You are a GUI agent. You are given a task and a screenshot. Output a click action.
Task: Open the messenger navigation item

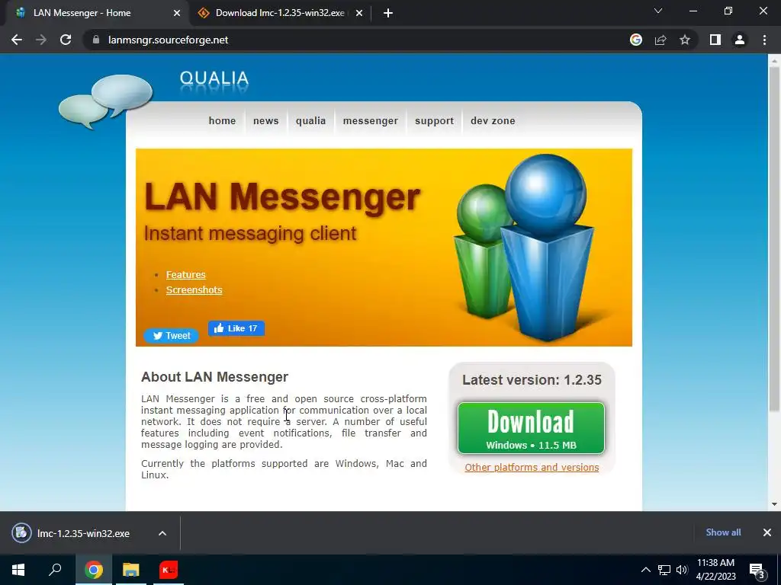tap(371, 121)
